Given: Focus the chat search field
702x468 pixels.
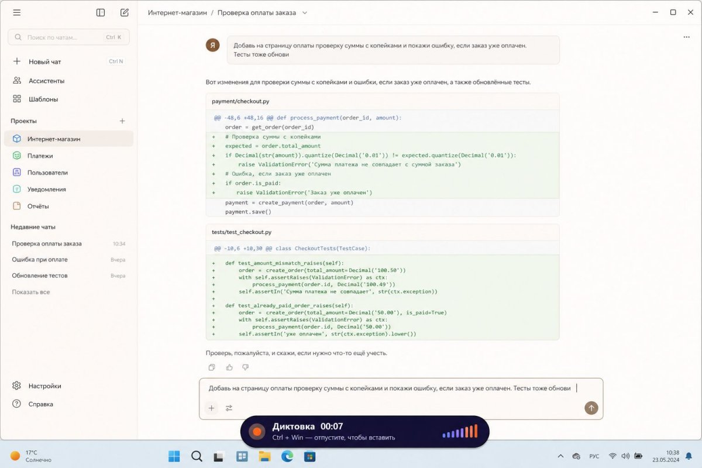Looking at the screenshot, I should 68,37.
